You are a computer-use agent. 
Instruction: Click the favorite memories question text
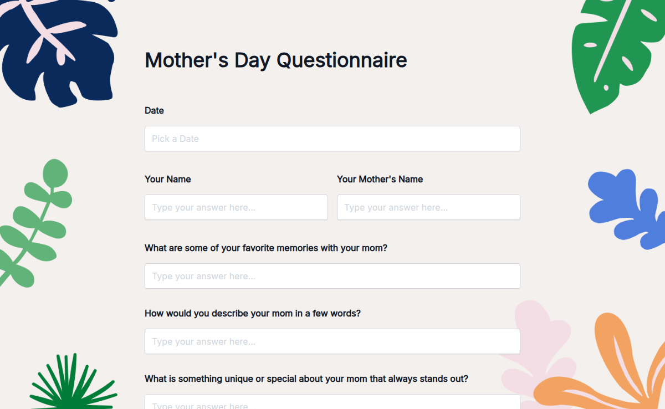[266, 248]
